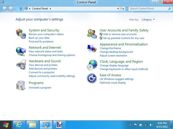Click the Hardware and Sound printer icon
This screenshot has width=173, height=129.
[21, 64]
